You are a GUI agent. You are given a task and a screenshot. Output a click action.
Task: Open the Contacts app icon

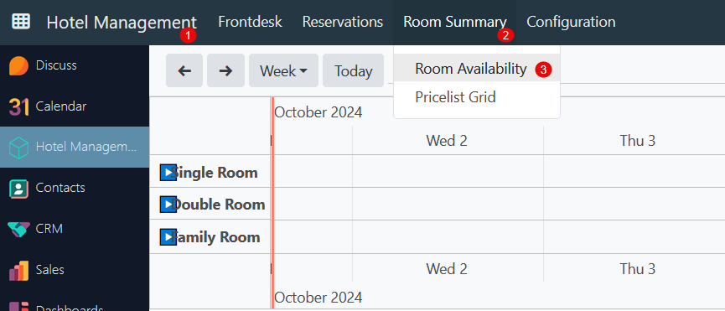coord(18,188)
